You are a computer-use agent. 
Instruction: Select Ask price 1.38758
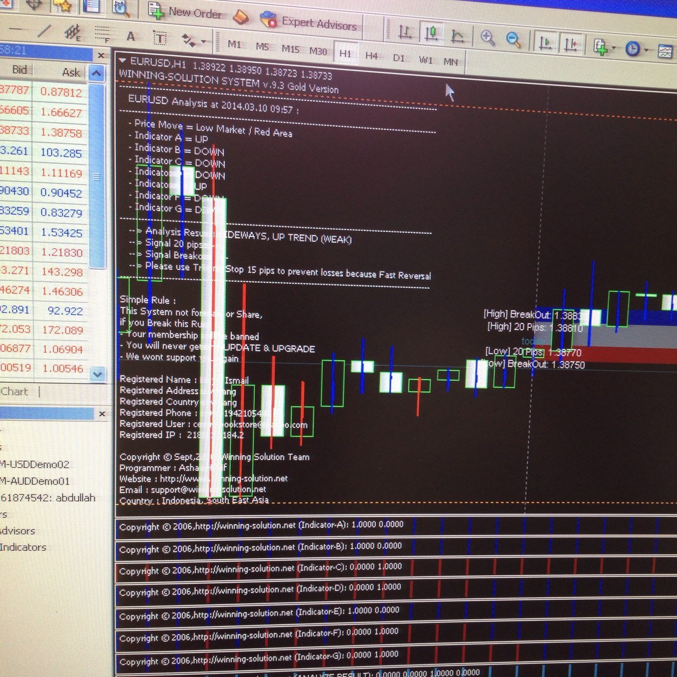(61, 133)
